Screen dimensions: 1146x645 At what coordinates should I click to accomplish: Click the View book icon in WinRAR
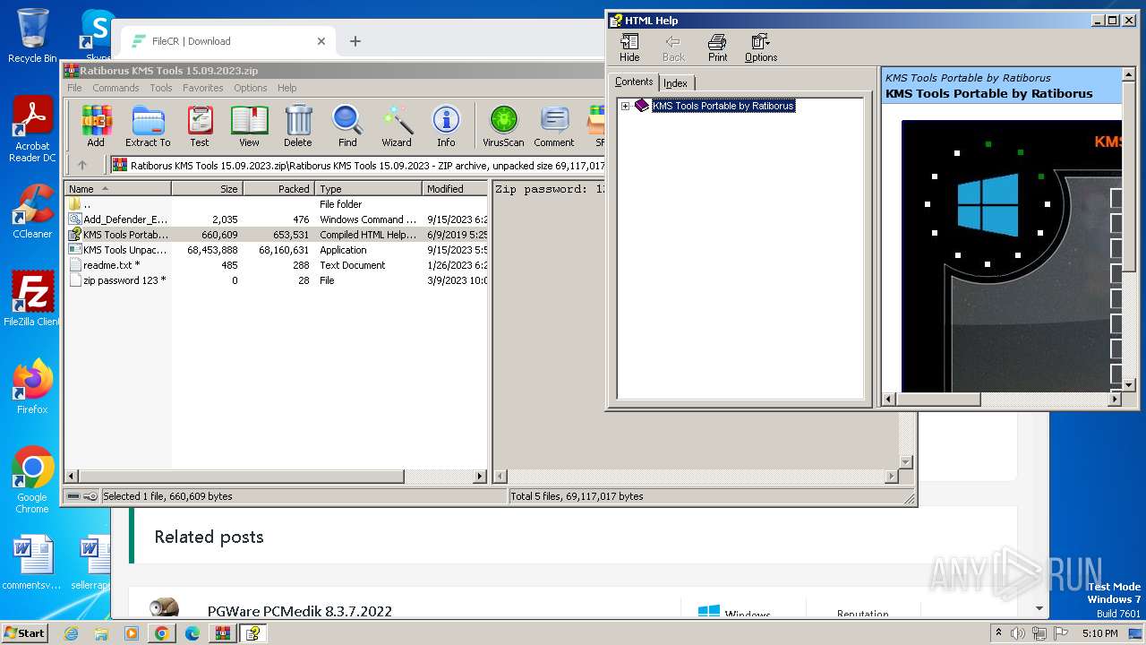[x=249, y=125]
